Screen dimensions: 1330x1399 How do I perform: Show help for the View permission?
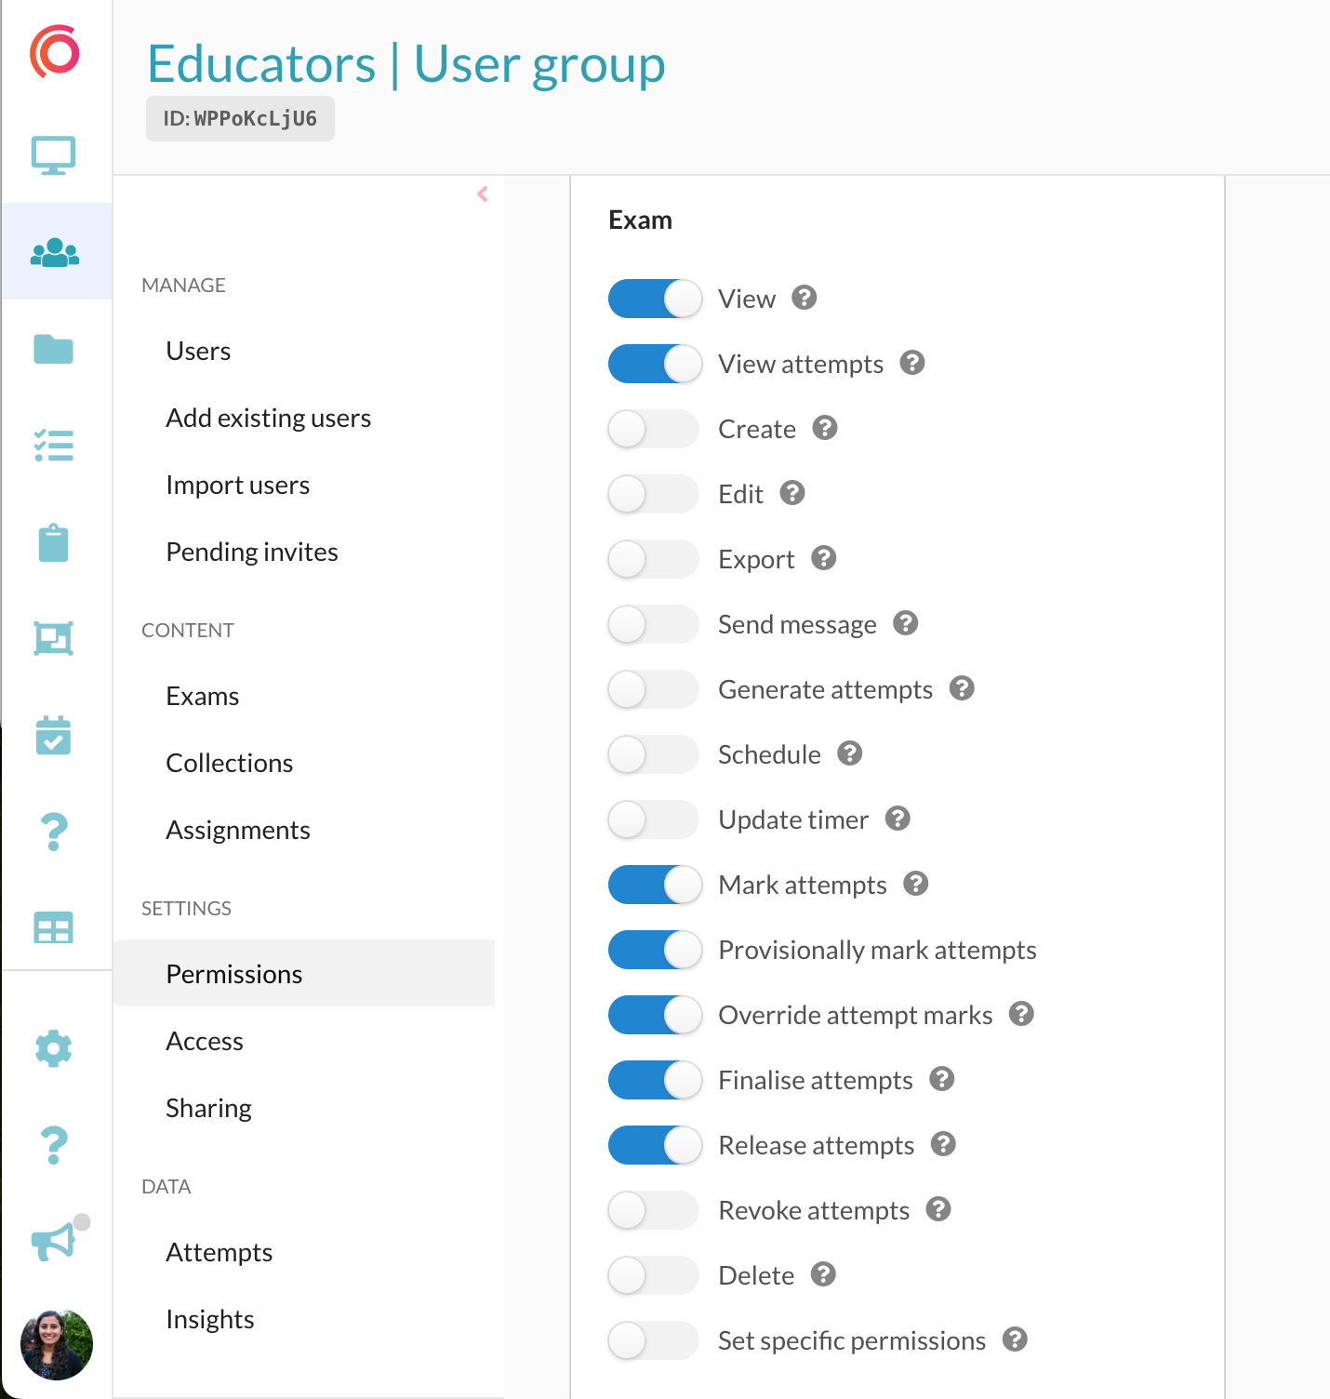805,298
